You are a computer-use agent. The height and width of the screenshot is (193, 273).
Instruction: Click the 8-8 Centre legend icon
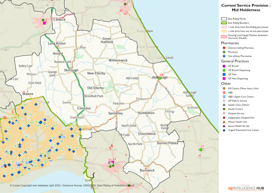(224, 88)
